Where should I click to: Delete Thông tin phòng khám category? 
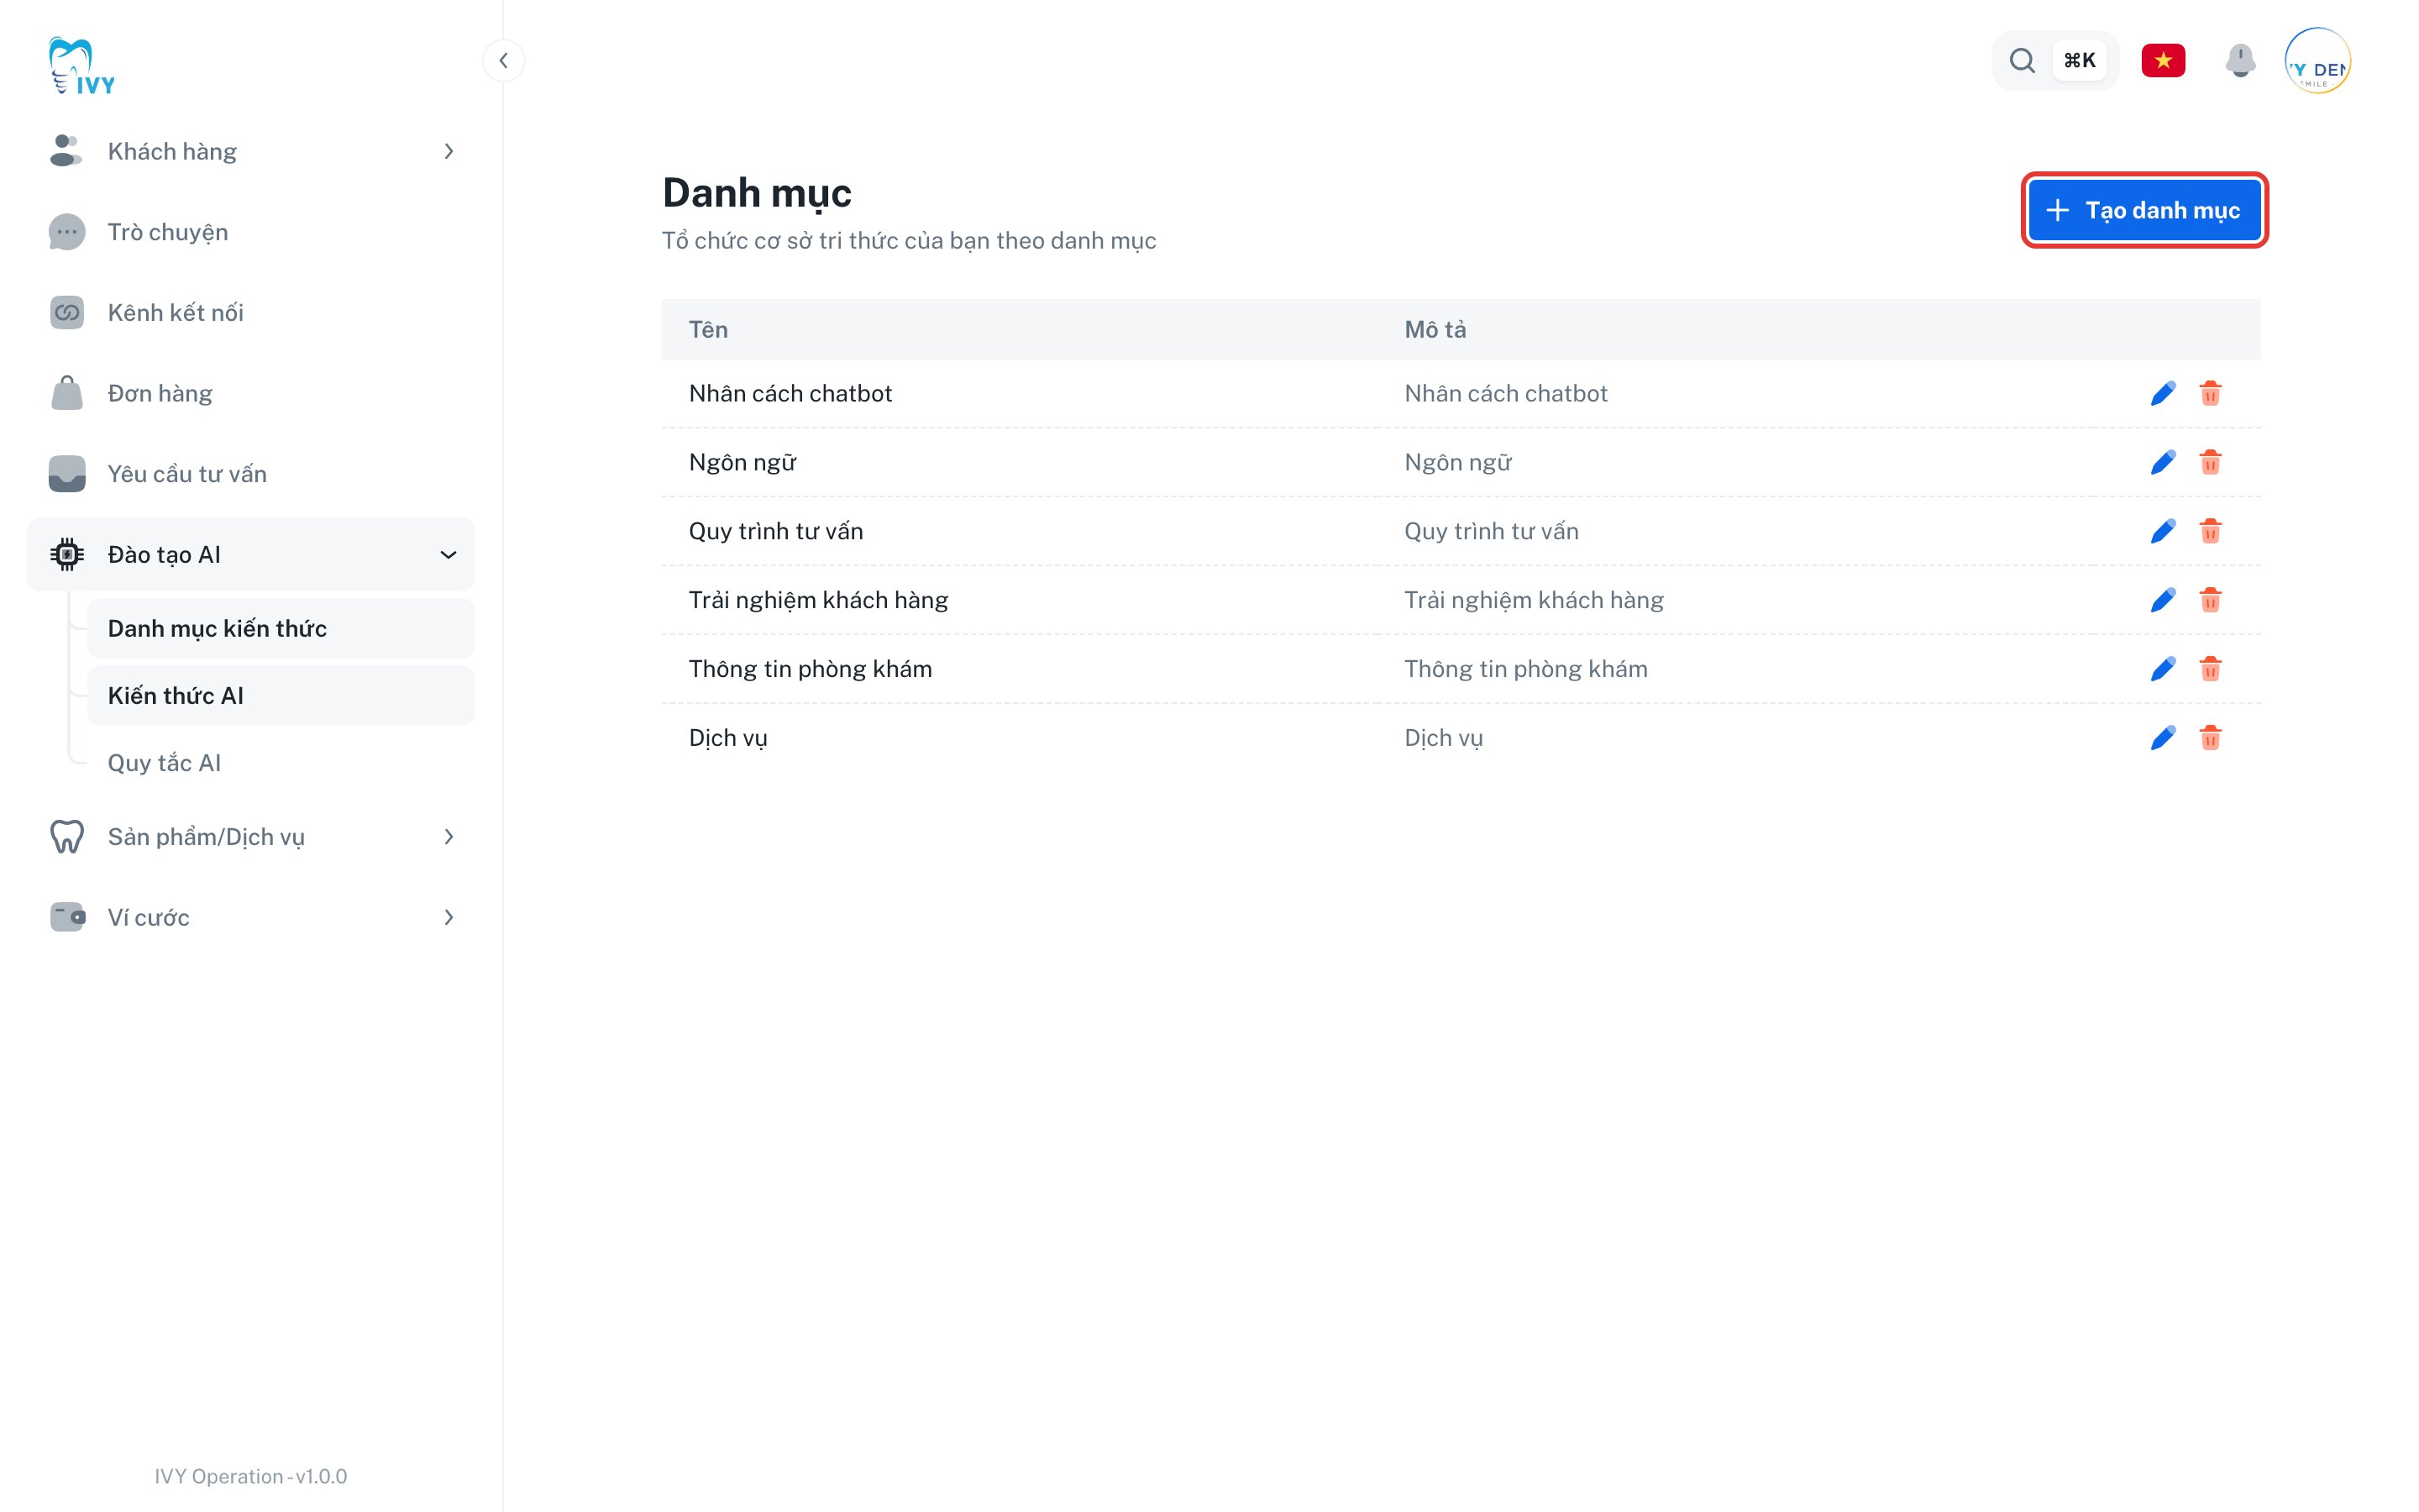[x=2210, y=669]
